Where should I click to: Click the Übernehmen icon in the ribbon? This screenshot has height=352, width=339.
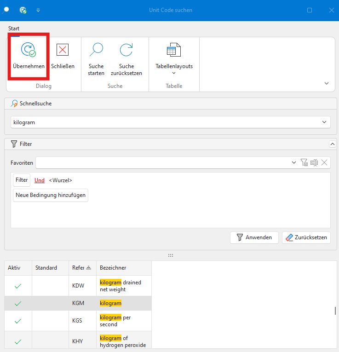pos(29,50)
